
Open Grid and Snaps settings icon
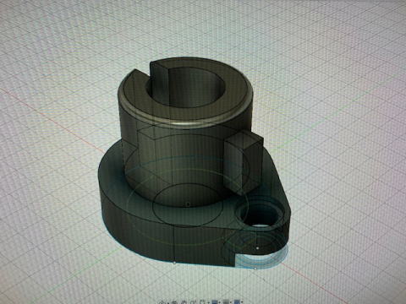tap(226, 302)
